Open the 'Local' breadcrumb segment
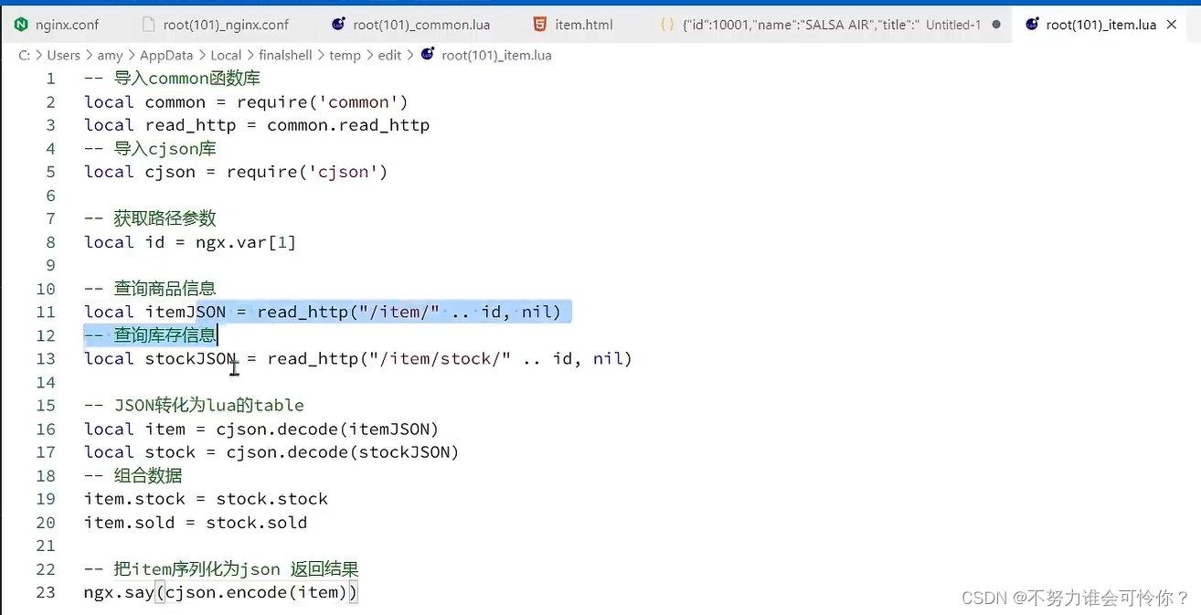The height and width of the screenshot is (615, 1201). pos(226,55)
